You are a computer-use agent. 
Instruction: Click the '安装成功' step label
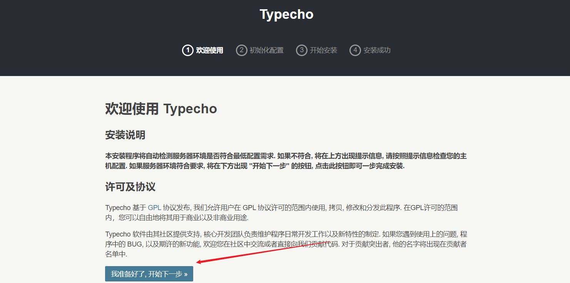377,50
